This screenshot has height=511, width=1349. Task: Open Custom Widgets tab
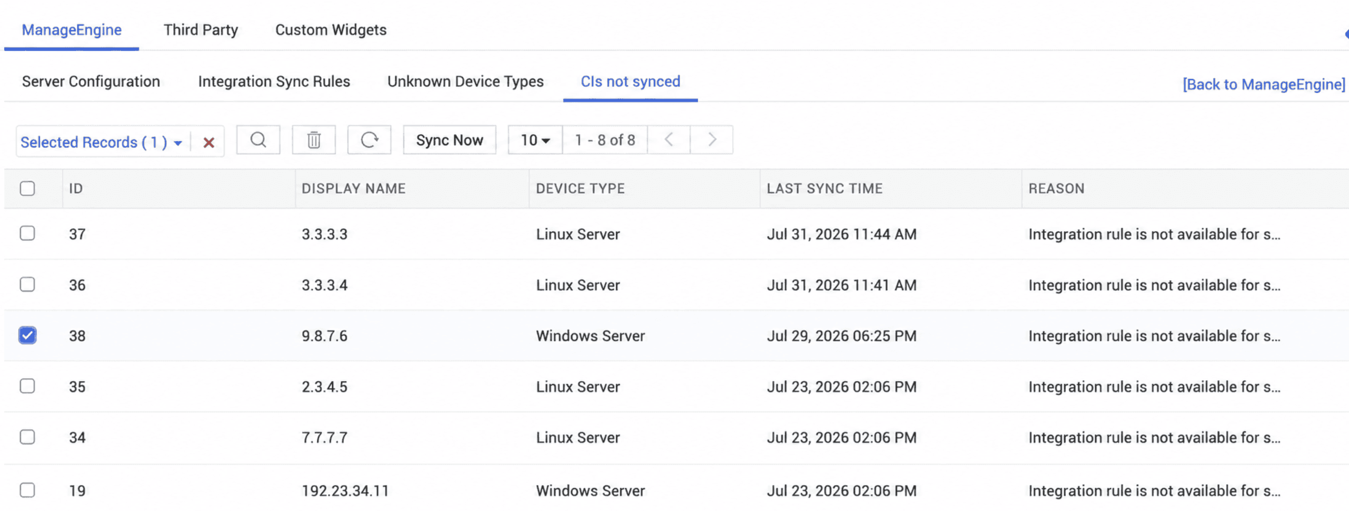331,30
